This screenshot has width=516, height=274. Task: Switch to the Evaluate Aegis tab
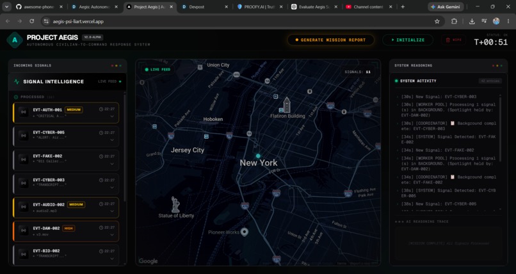pos(315,7)
